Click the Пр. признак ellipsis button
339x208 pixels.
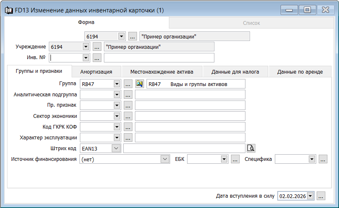(x=128, y=105)
